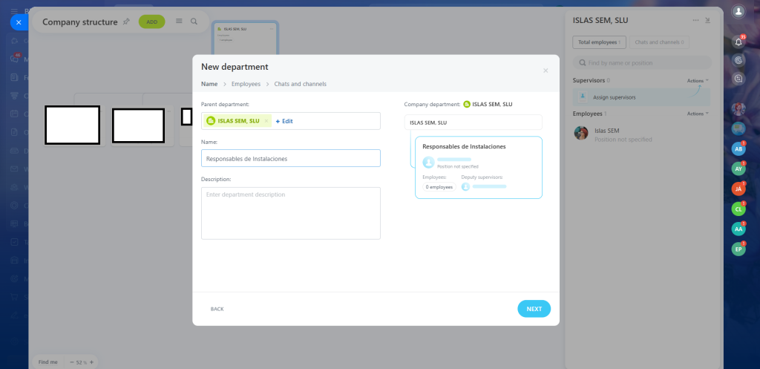The width and height of the screenshot is (760, 369).
Task: Expand the Employees Actions dropdown
Action: pos(698,114)
